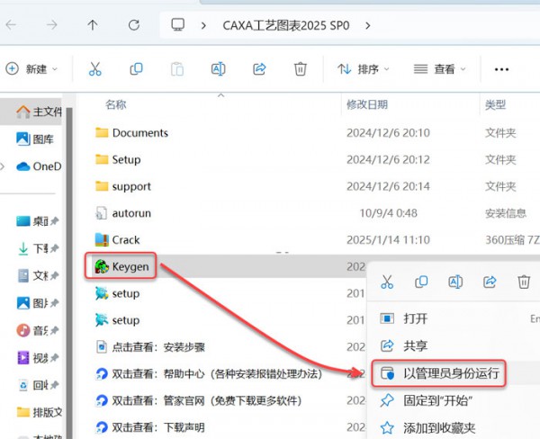
Task: Select the support folder
Action: [123, 186]
